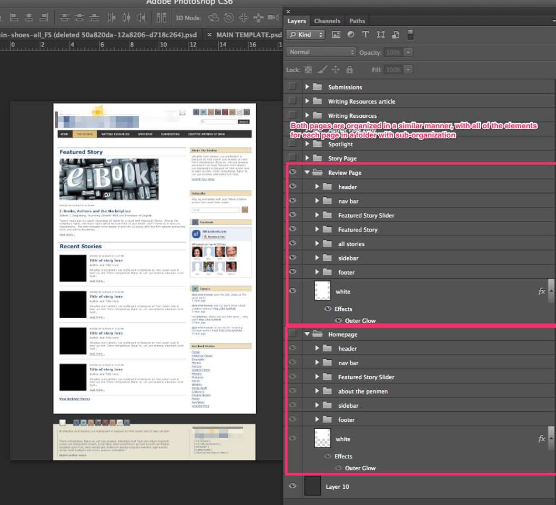Expand header group under Review Page
The image size is (556, 505).
[x=317, y=187]
